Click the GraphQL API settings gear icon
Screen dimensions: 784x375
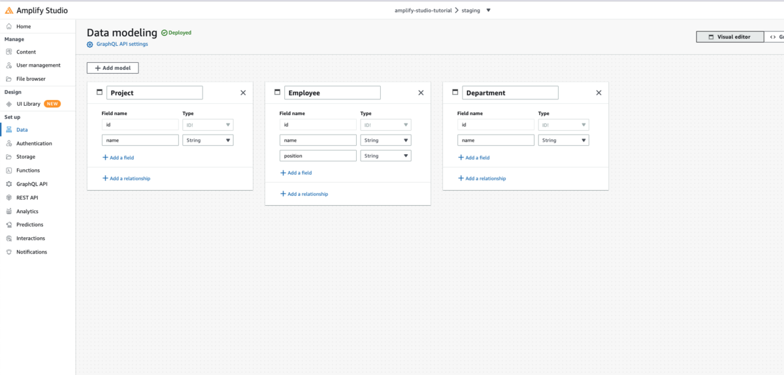click(90, 44)
